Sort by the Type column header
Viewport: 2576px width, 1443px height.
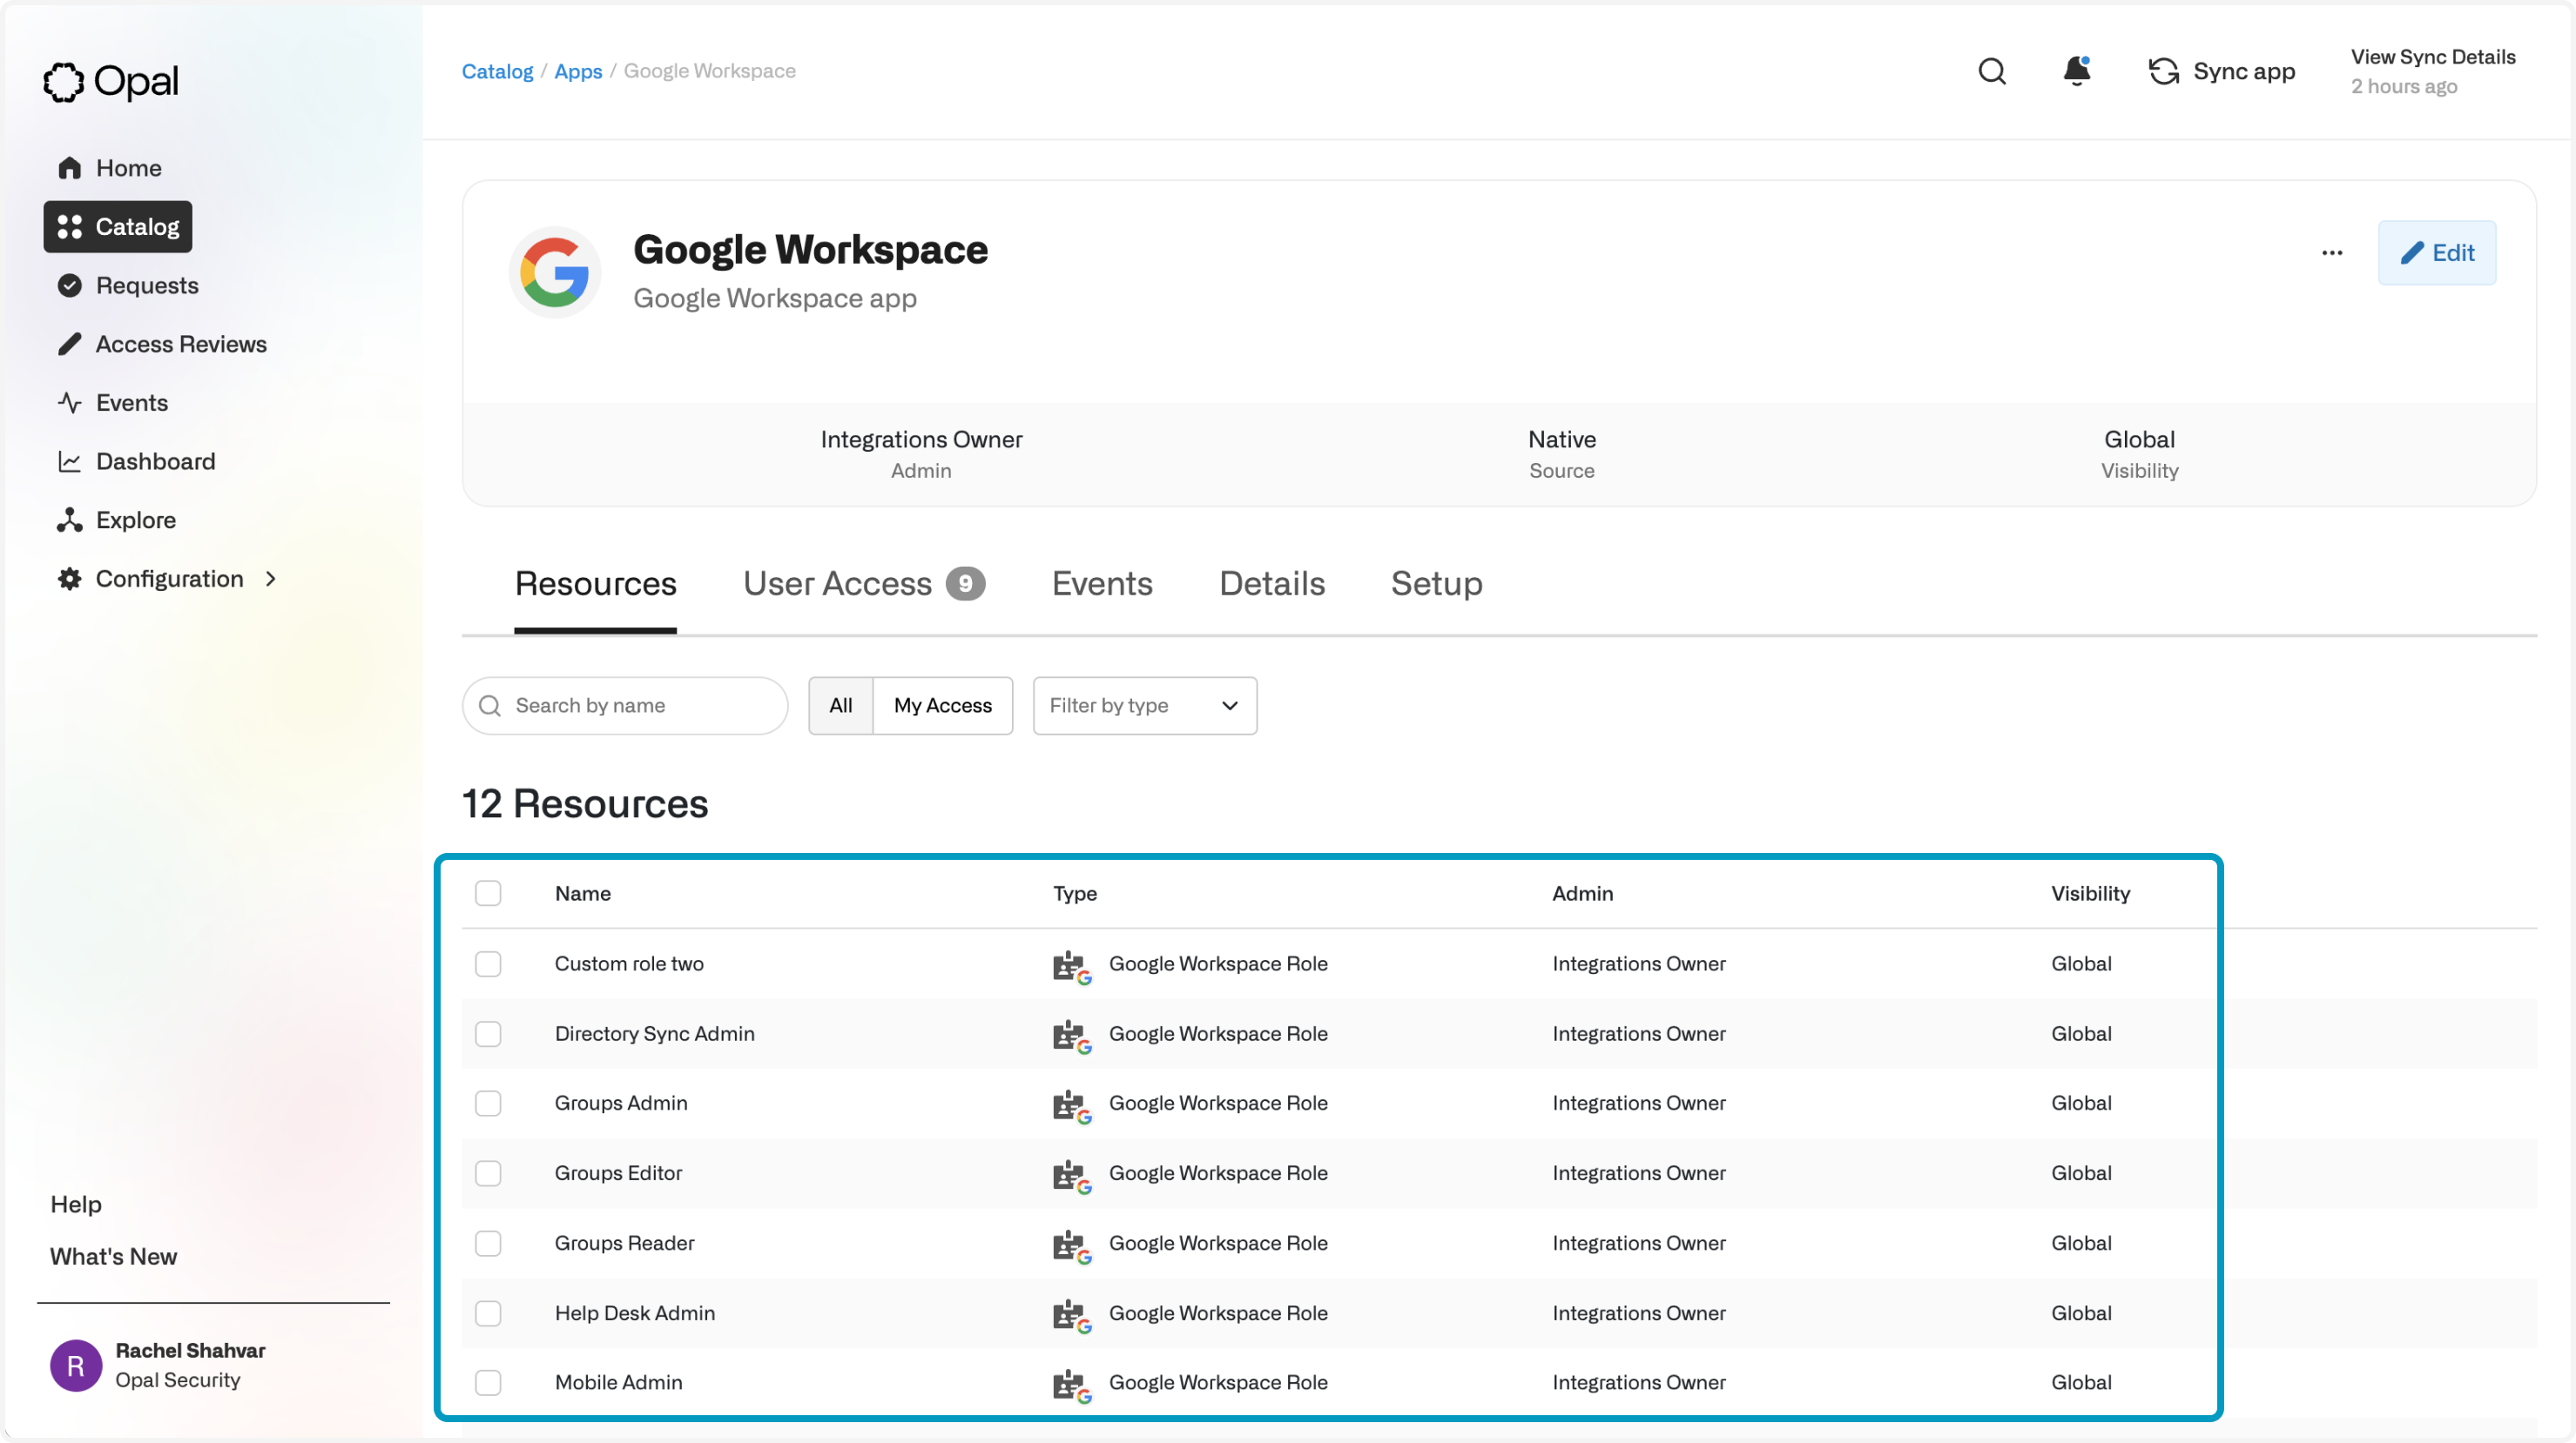click(x=1075, y=893)
